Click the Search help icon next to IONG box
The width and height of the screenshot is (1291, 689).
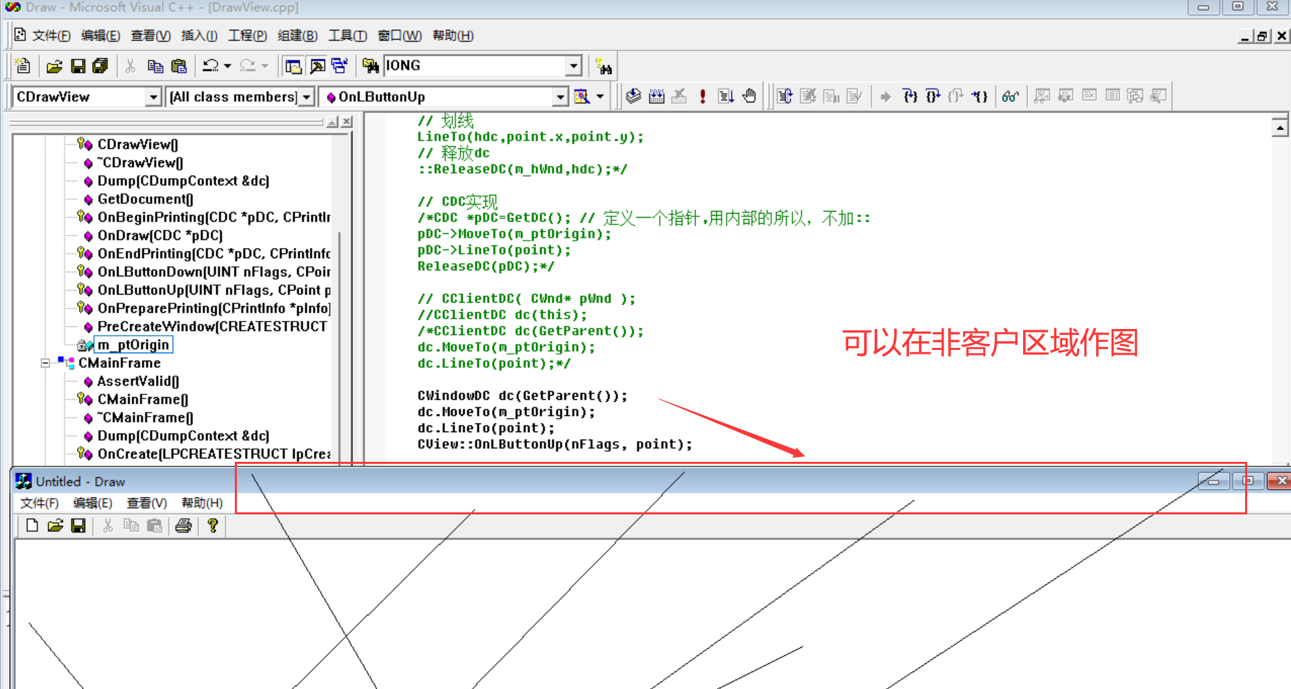pos(604,67)
